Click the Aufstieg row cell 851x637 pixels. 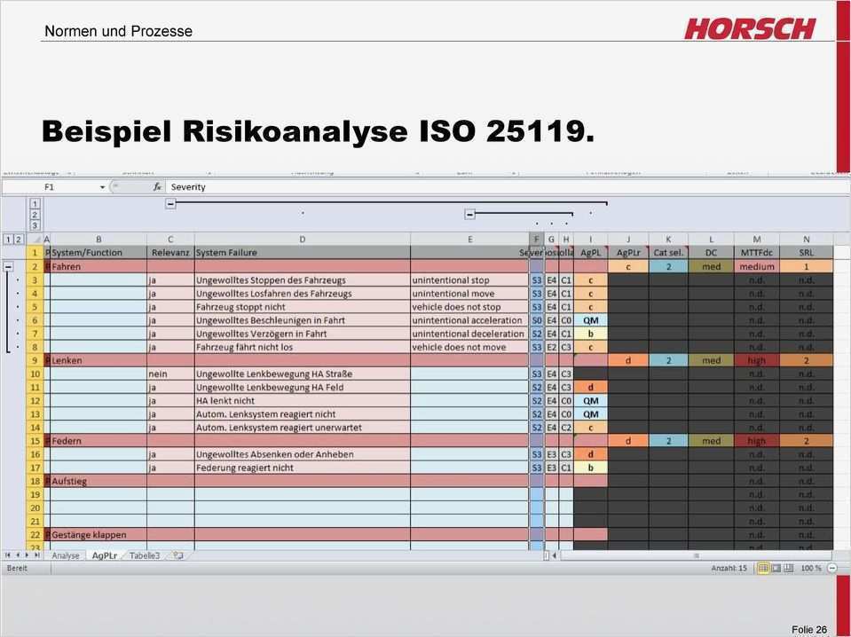point(98,481)
